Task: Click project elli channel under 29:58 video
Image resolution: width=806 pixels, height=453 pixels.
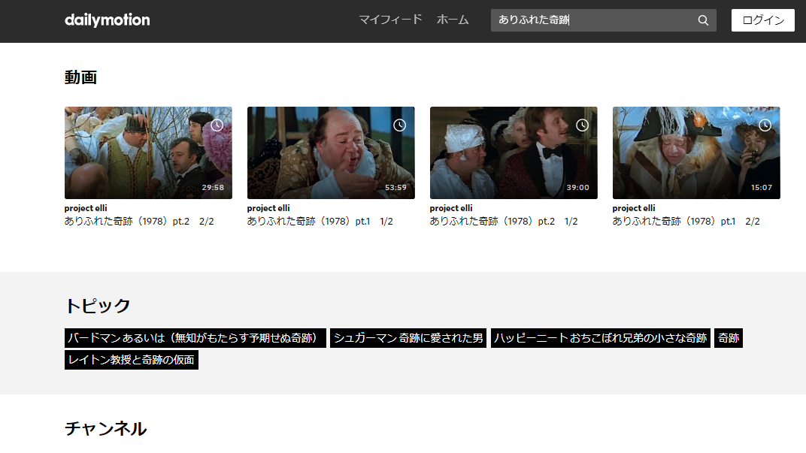Action: point(85,208)
